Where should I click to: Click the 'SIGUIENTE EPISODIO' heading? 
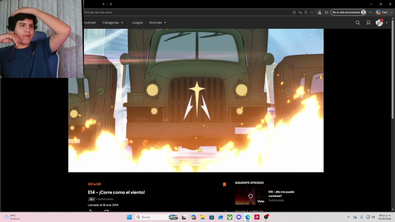[x=249, y=183]
